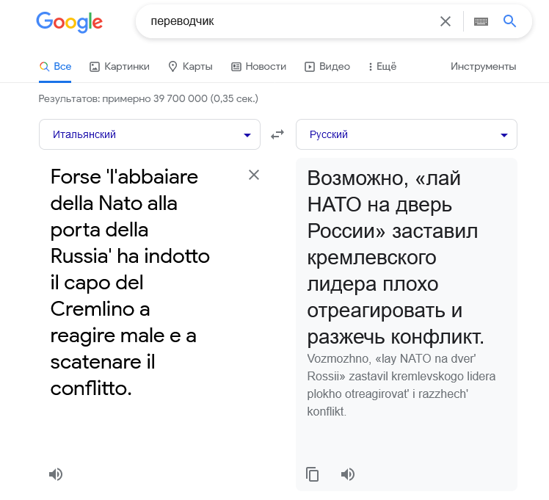Copy the Russian translation
The image size is (549, 500).
tap(313, 474)
